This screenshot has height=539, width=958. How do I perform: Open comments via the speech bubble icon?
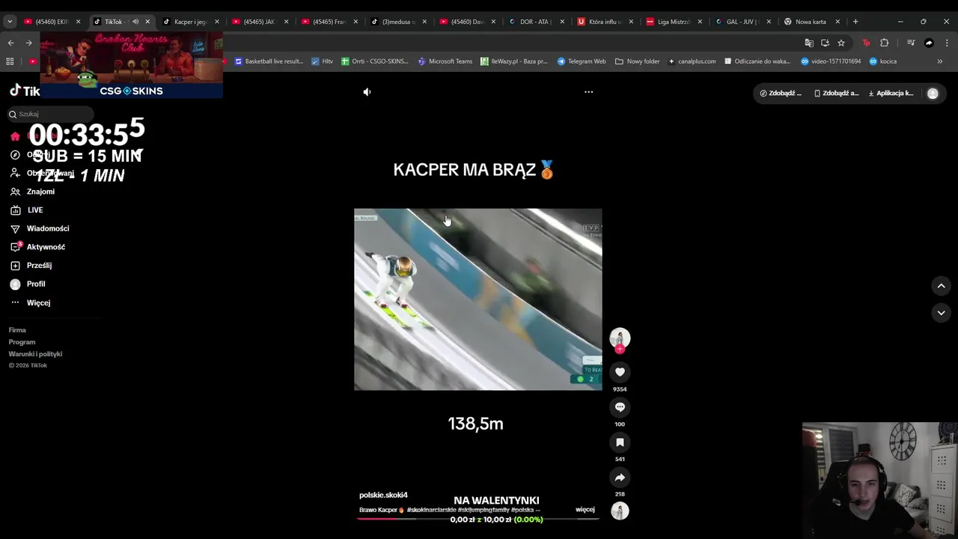[620, 407]
